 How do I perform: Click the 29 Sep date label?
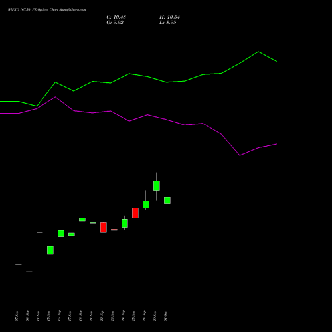155,316
